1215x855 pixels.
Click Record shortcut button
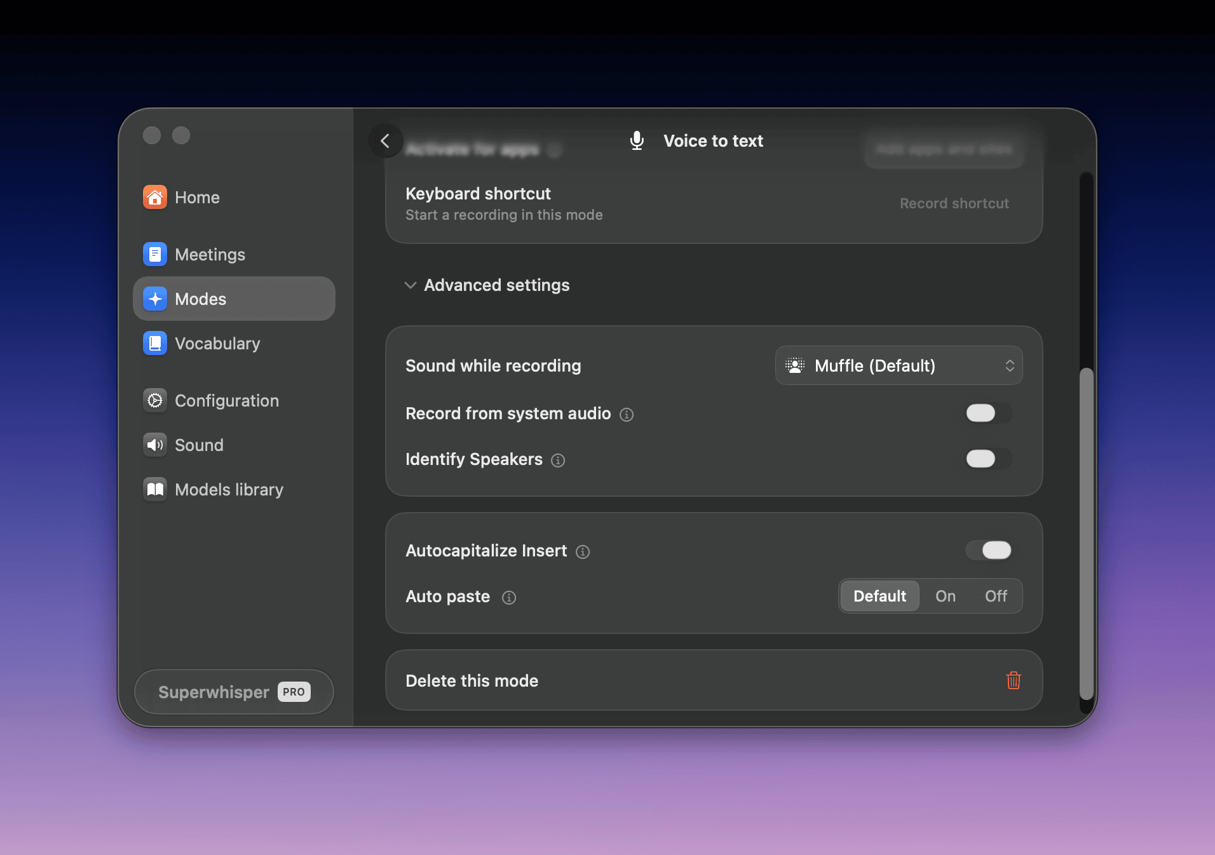point(954,203)
